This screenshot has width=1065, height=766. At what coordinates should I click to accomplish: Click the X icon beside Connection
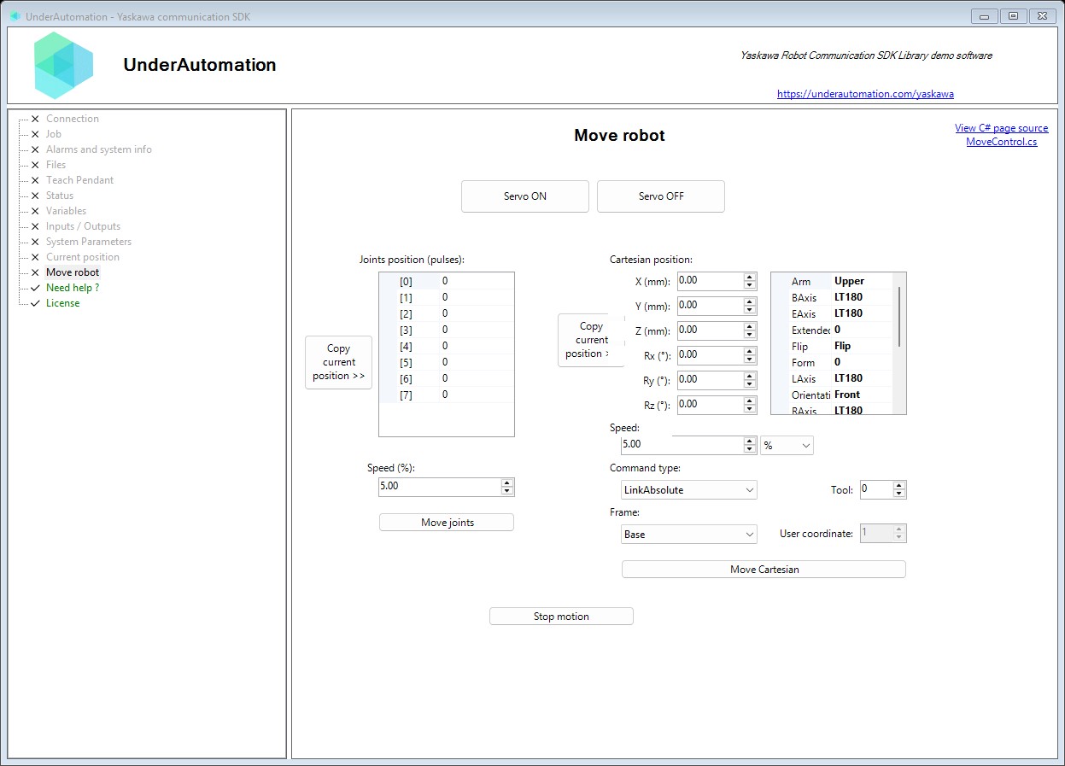pyautogui.click(x=35, y=119)
